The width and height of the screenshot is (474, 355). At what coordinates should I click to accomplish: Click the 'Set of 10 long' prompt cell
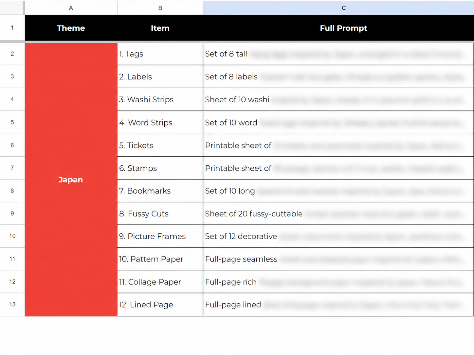point(338,191)
